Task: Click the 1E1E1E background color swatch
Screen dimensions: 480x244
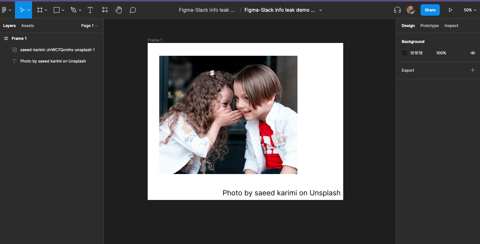Action: 405,53
